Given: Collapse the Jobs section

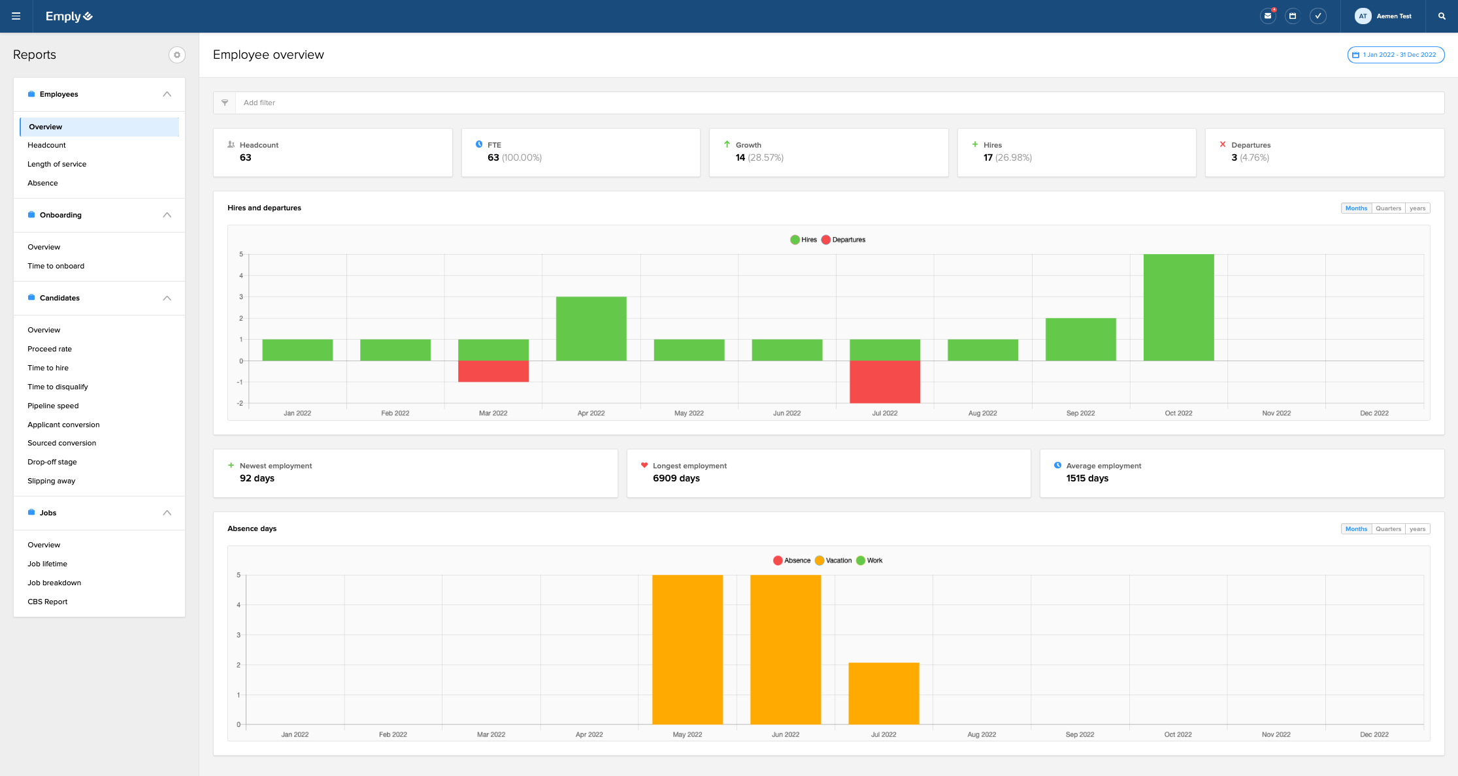Looking at the screenshot, I should click(x=167, y=513).
